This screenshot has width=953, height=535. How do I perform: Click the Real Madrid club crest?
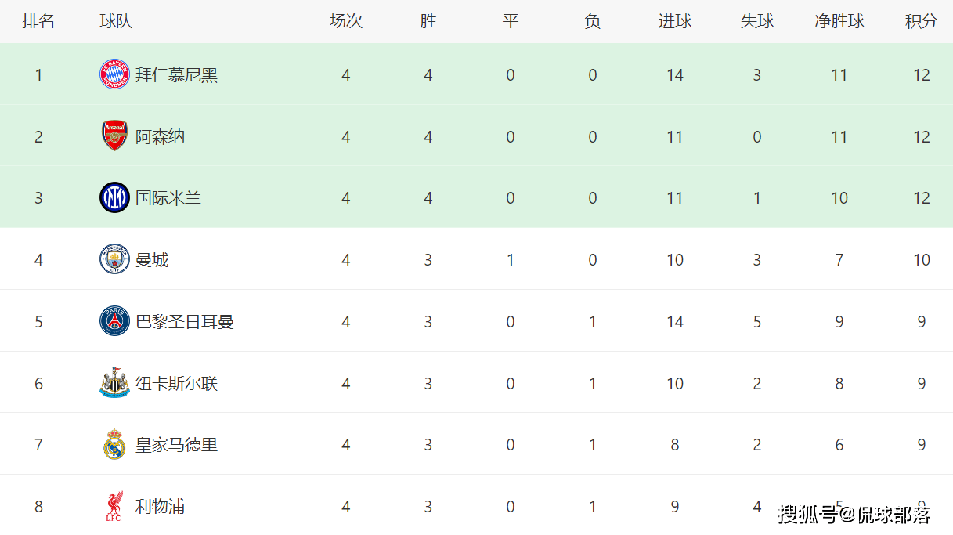point(114,444)
